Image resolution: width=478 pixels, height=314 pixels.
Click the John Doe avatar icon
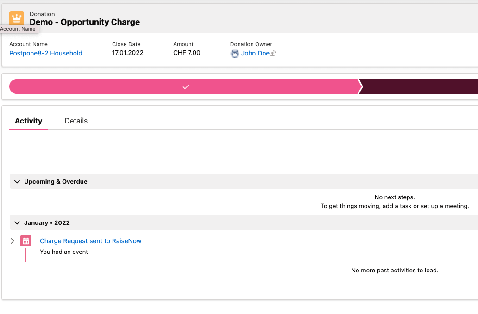coord(234,54)
